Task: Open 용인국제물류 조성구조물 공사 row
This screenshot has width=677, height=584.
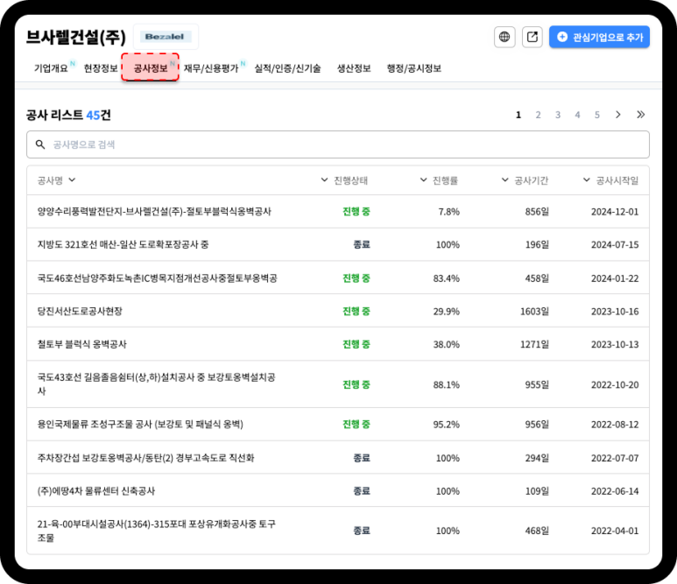Action: click(338, 425)
